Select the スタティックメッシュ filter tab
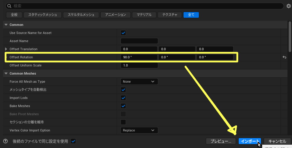The image size is (292, 148). pyautogui.click(x=44, y=14)
